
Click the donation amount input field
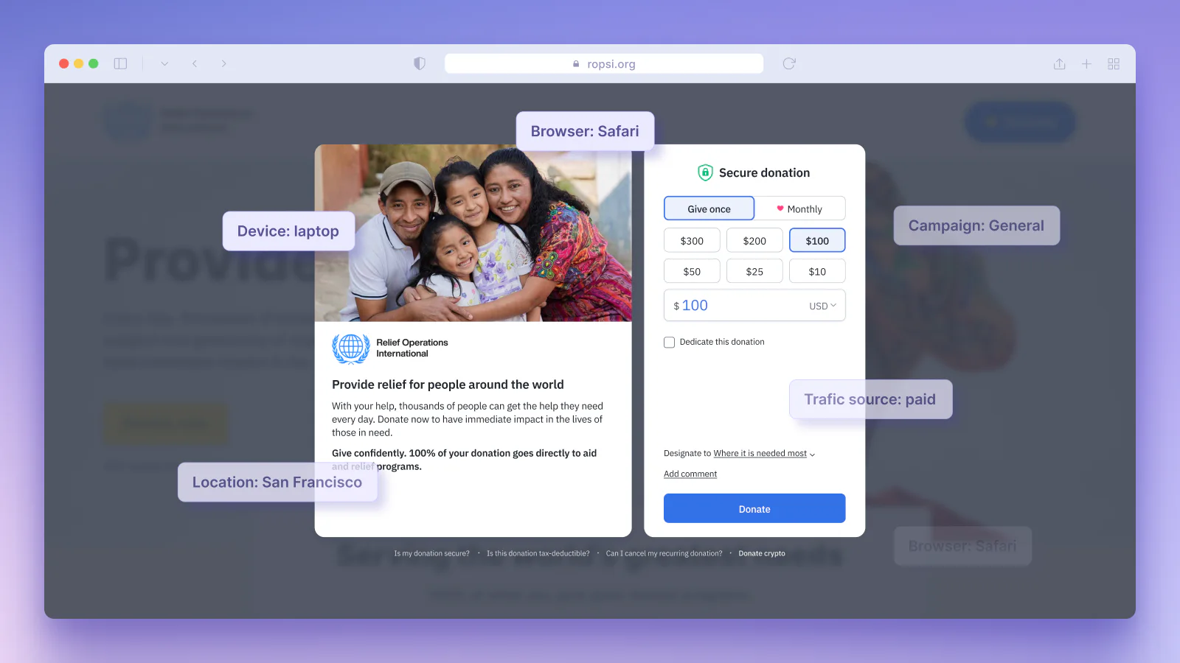coord(737,306)
